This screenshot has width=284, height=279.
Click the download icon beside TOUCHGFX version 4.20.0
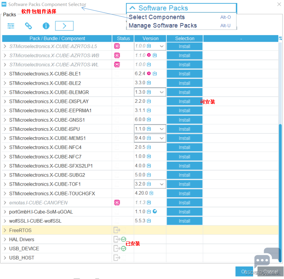(x=151, y=193)
